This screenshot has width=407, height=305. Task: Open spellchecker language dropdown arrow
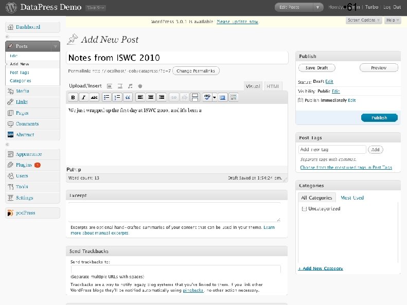click(x=215, y=97)
